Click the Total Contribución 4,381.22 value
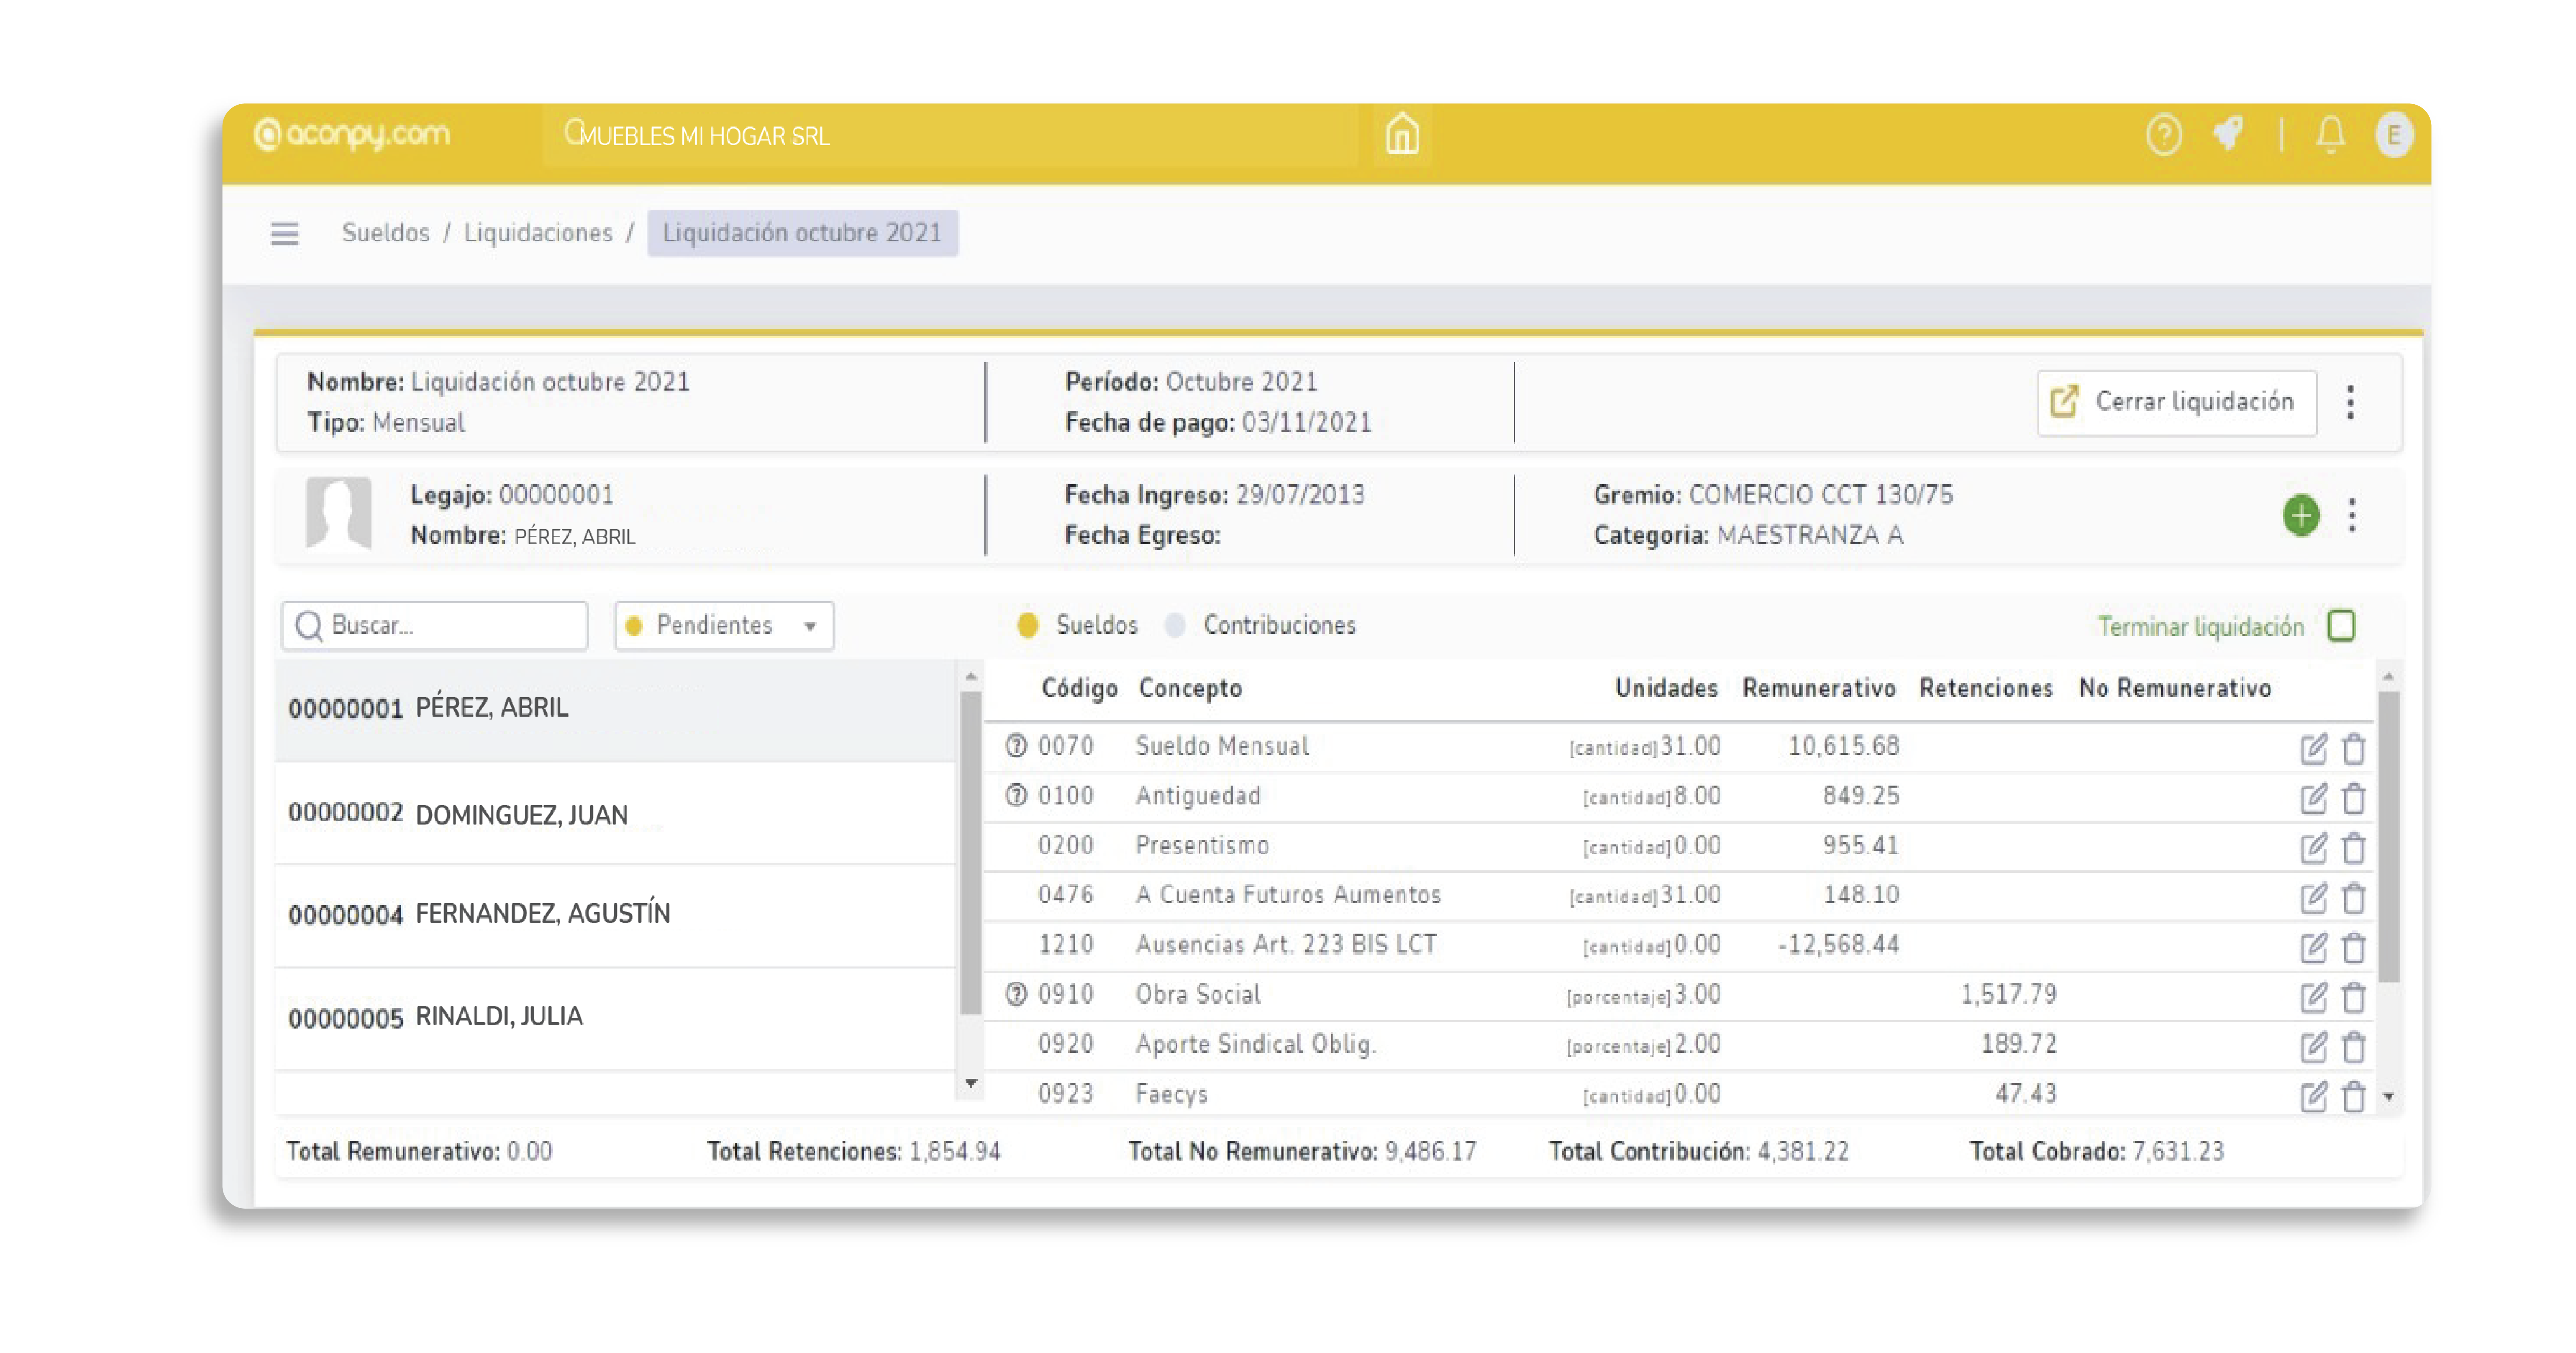2576x1353 pixels. point(1803,1152)
